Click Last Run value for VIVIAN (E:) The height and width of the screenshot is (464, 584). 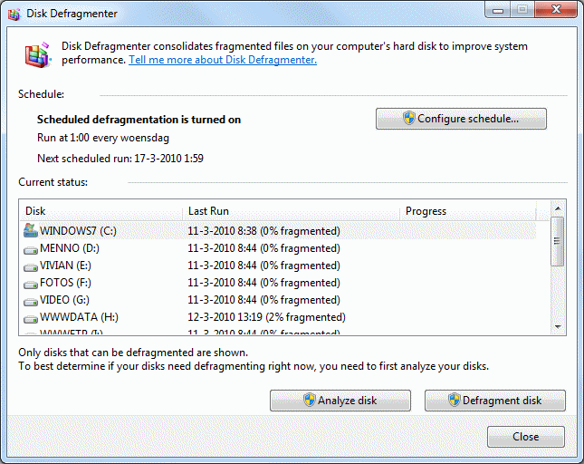click(x=263, y=266)
